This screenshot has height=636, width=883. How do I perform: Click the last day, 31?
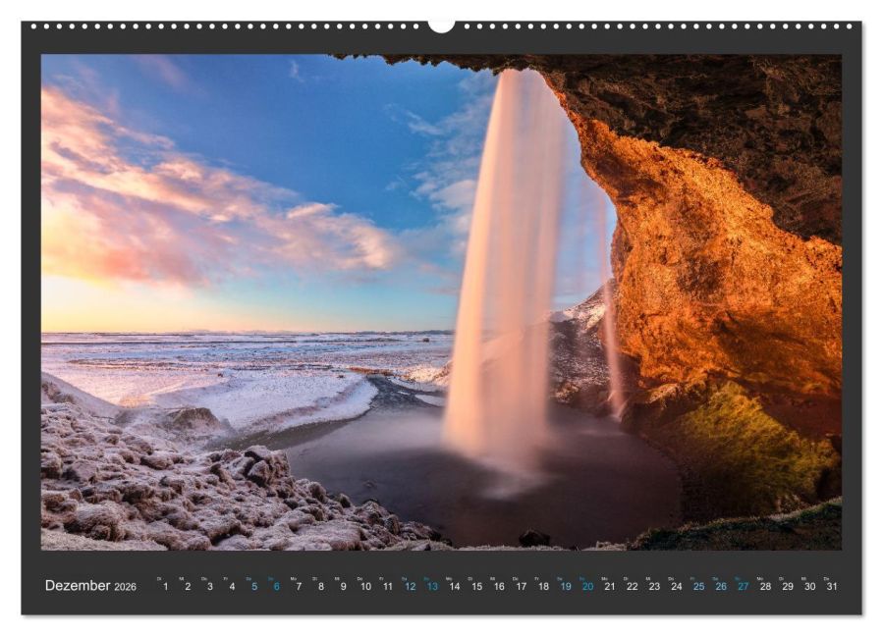[x=832, y=586]
